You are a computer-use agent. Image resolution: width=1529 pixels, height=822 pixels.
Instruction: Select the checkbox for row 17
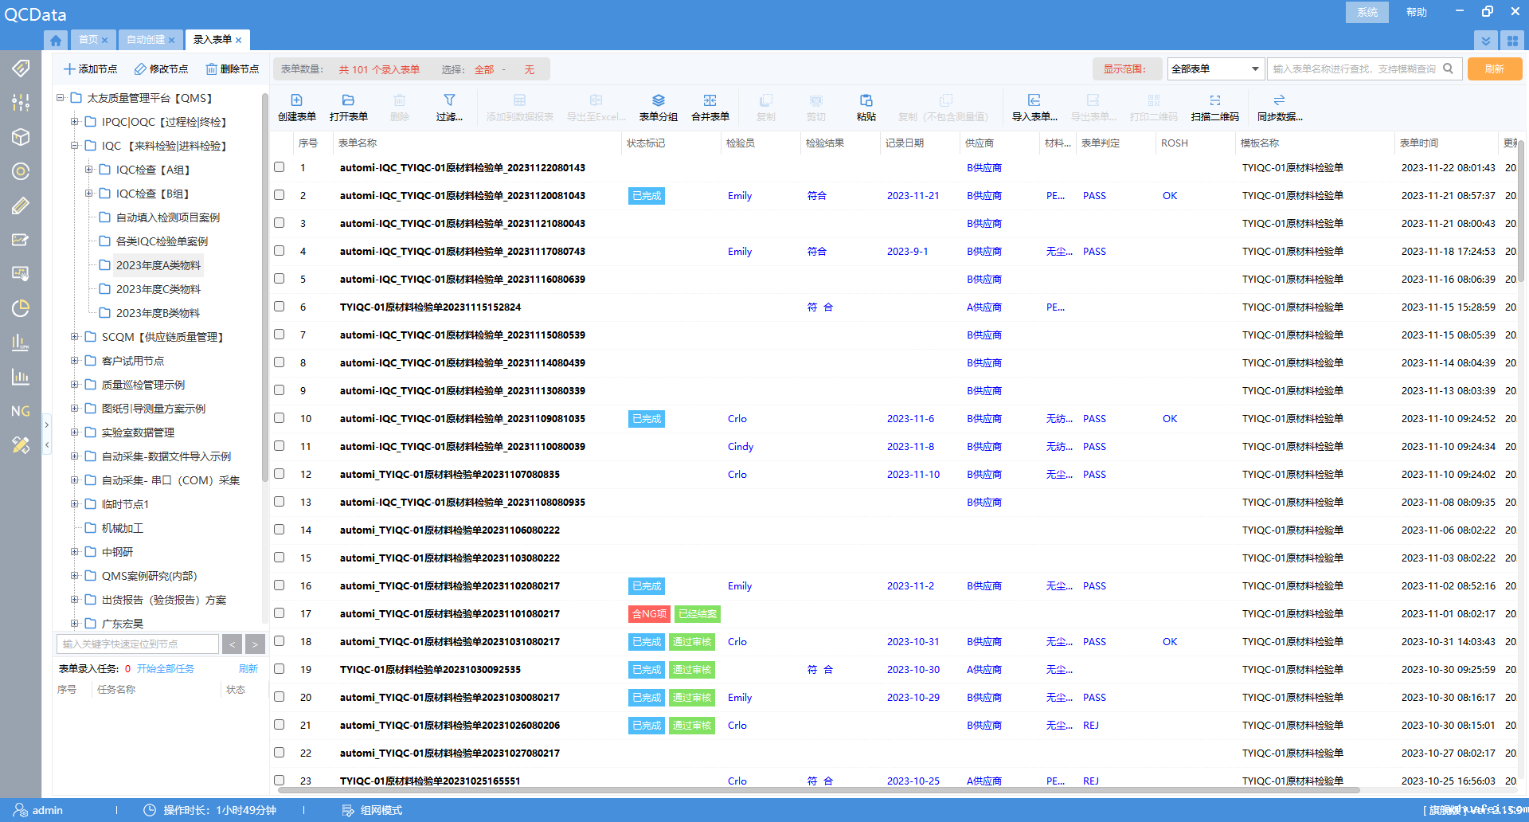pos(280,613)
